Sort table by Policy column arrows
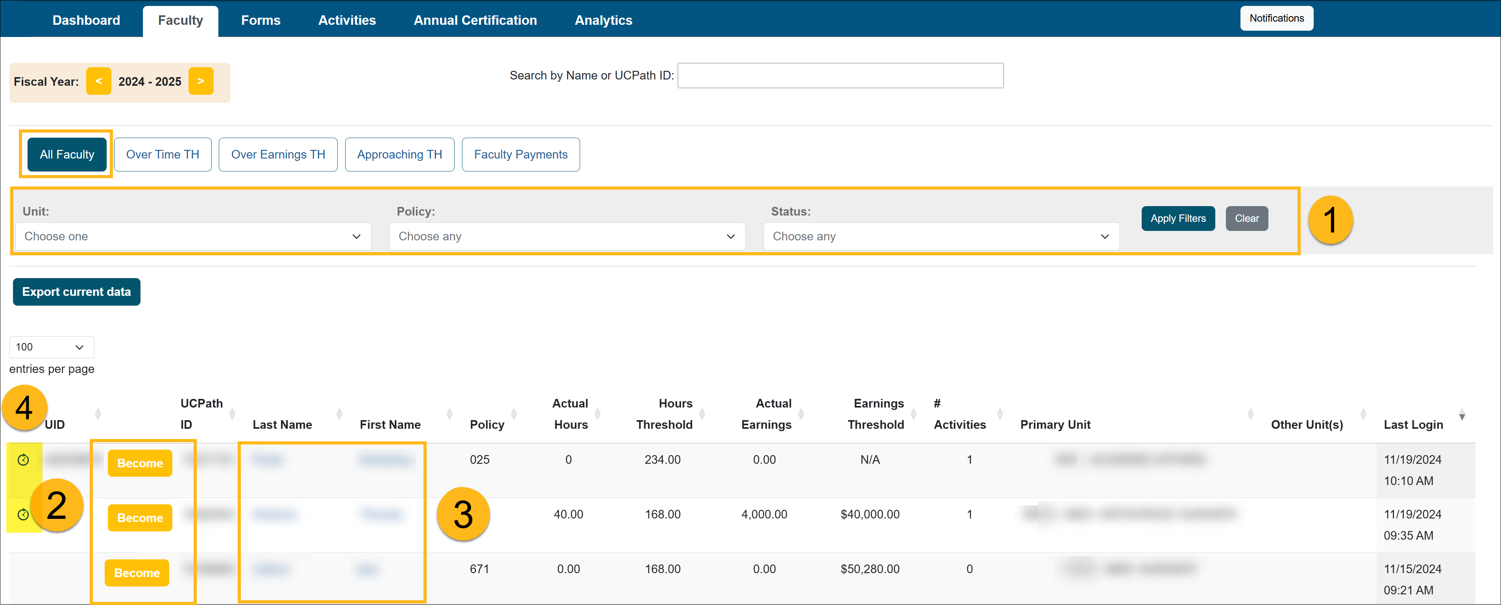 [x=513, y=414]
